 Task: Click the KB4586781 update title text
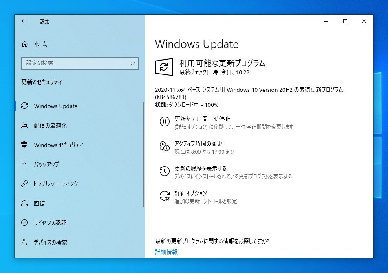tap(249, 93)
